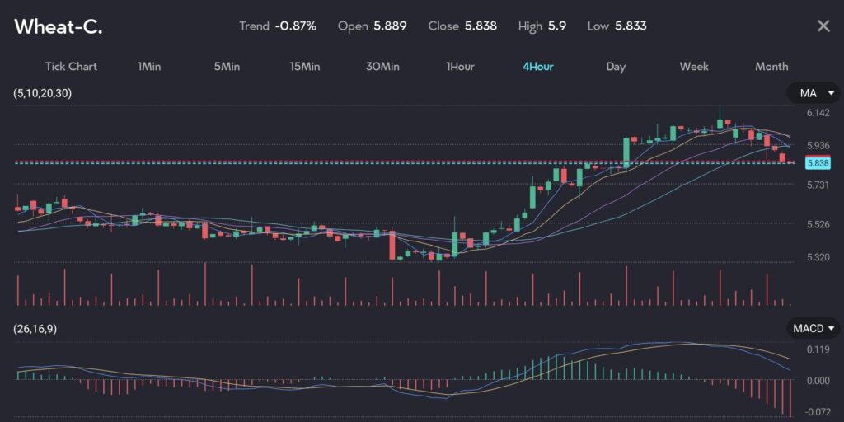Click the tall green candle near 5.936
The height and width of the screenshot is (422, 844).
click(x=626, y=152)
